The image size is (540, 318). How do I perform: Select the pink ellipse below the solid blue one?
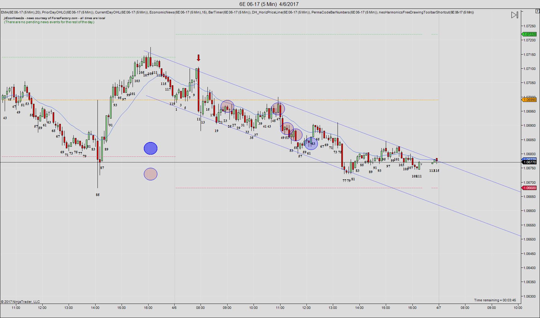click(150, 174)
